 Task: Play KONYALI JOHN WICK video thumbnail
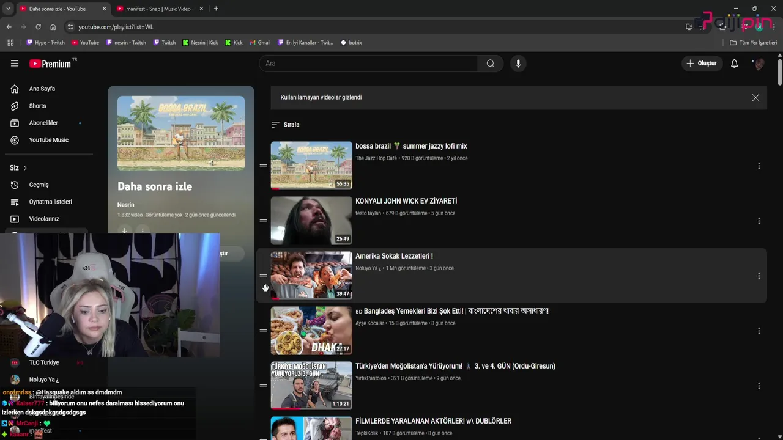[311, 221]
